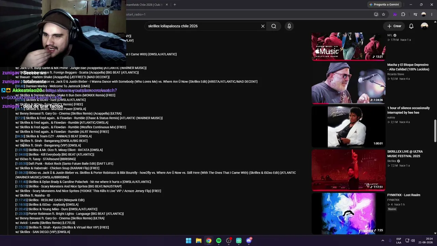Click the Crear button

tap(394, 26)
